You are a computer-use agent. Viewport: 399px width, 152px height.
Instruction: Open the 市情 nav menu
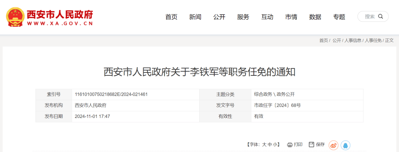(x=291, y=17)
